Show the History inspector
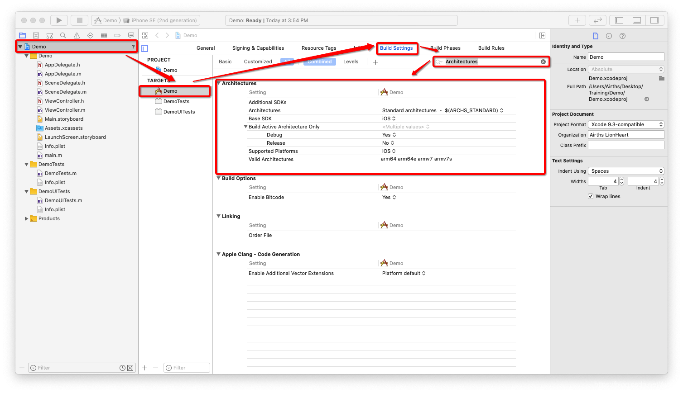This screenshot has height=393, width=683. coord(609,36)
